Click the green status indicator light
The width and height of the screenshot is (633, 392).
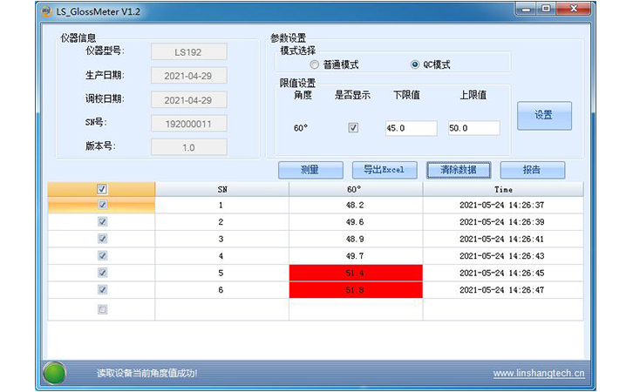[x=54, y=373]
